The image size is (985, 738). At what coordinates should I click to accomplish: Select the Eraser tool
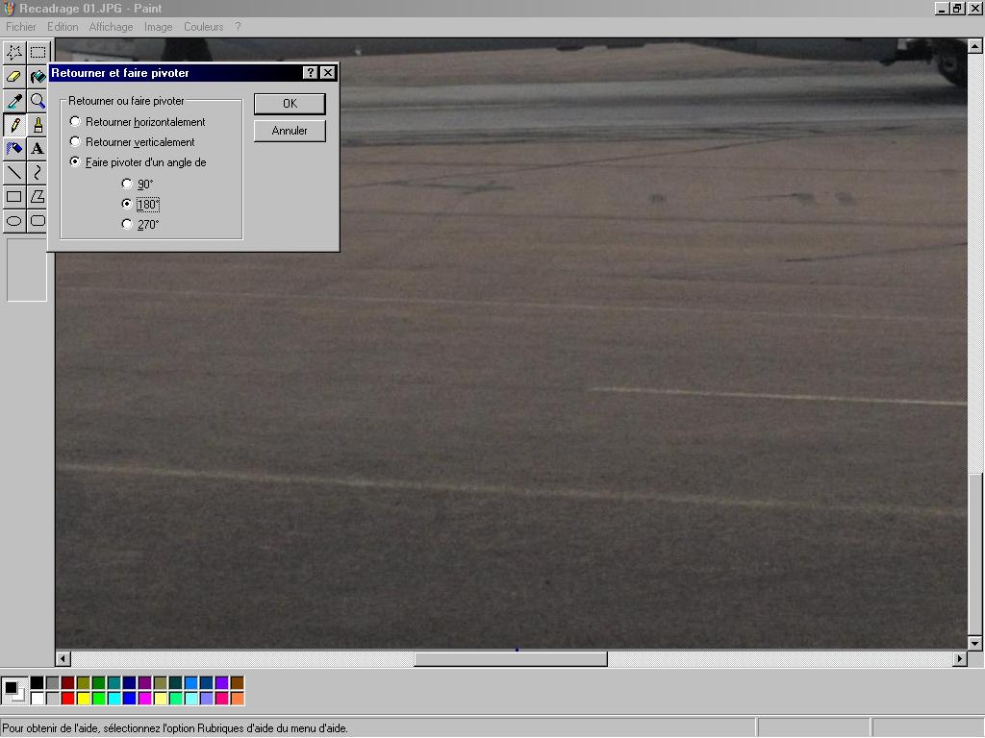pyautogui.click(x=14, y=76)
